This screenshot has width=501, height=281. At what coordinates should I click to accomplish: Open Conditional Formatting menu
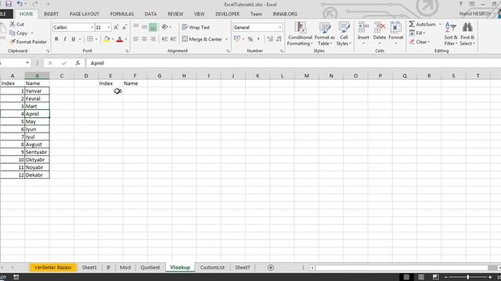pyautogui.click(x=300, y=34)
